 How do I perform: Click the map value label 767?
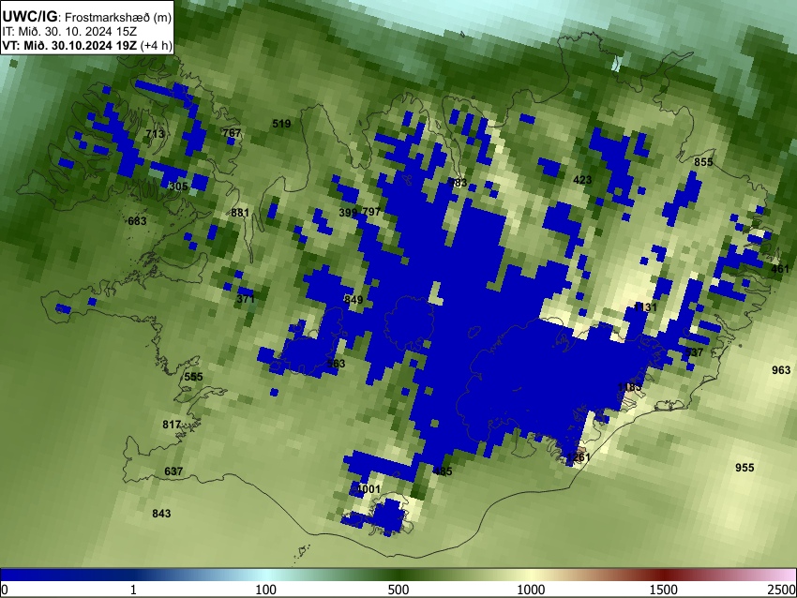(x=232, y=133)
